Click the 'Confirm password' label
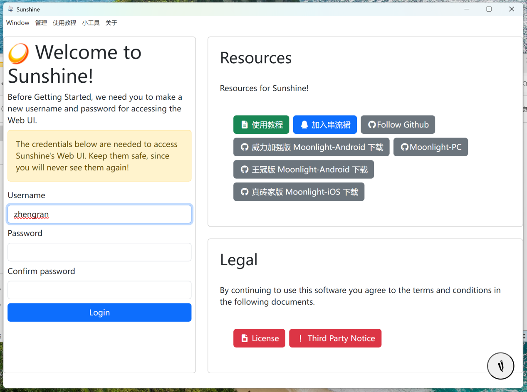 [x=41, y=271]
